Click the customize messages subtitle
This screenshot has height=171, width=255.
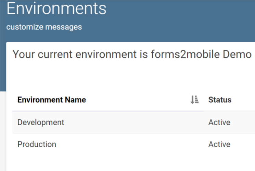(44, 27)
